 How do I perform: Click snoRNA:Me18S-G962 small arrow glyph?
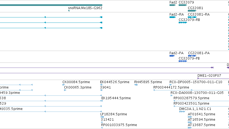pos(69,11)
